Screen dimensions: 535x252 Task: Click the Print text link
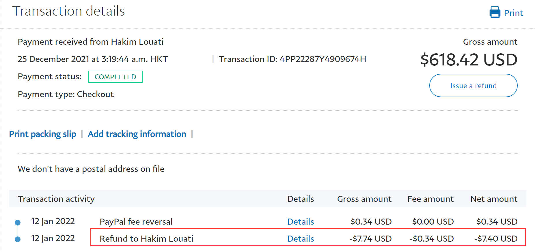(x=513, y=13)
